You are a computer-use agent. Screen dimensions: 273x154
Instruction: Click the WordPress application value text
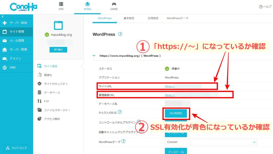172,78
